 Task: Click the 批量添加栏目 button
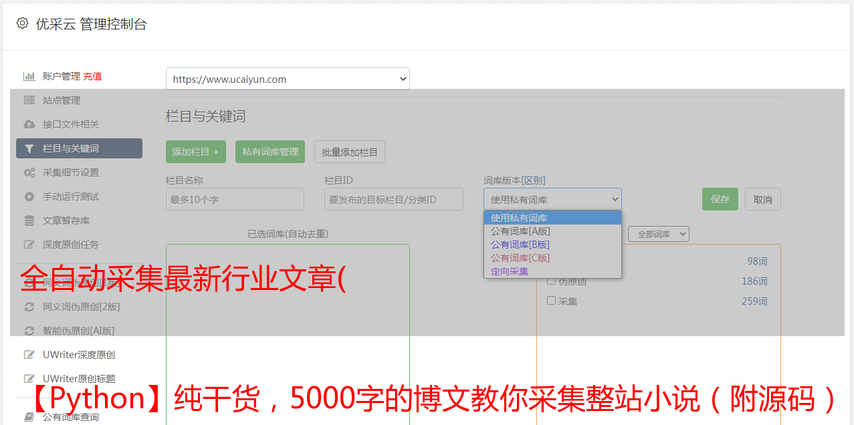tap(350, 152)
